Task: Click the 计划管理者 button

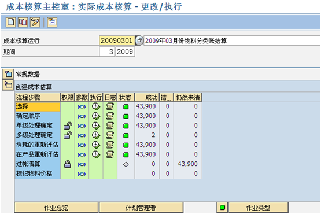Action: coord(141,208)
